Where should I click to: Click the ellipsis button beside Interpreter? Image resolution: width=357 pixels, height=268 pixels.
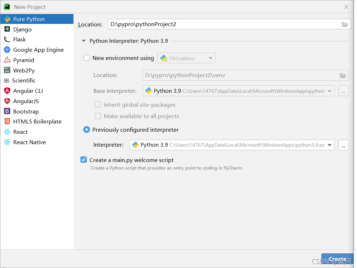(343, 145)
